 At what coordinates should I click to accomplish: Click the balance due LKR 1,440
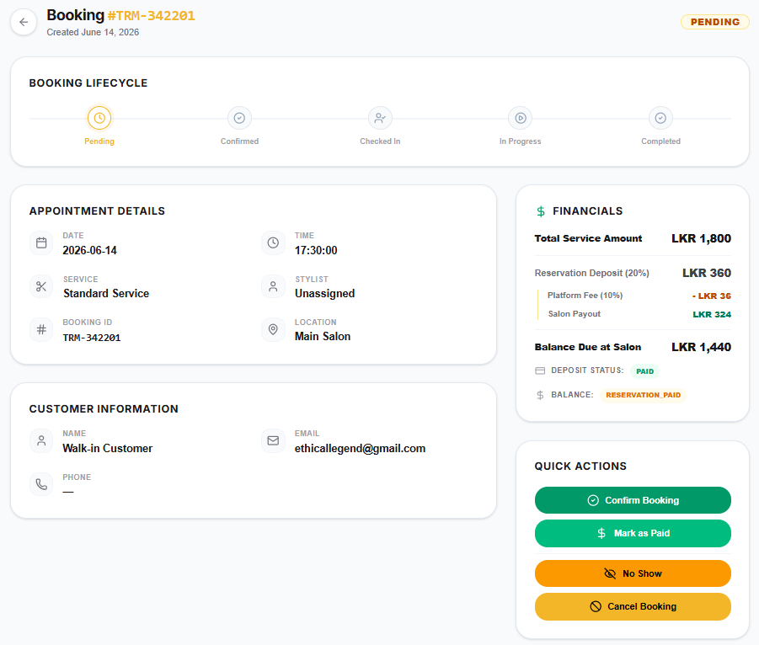(x=701, y=347)
